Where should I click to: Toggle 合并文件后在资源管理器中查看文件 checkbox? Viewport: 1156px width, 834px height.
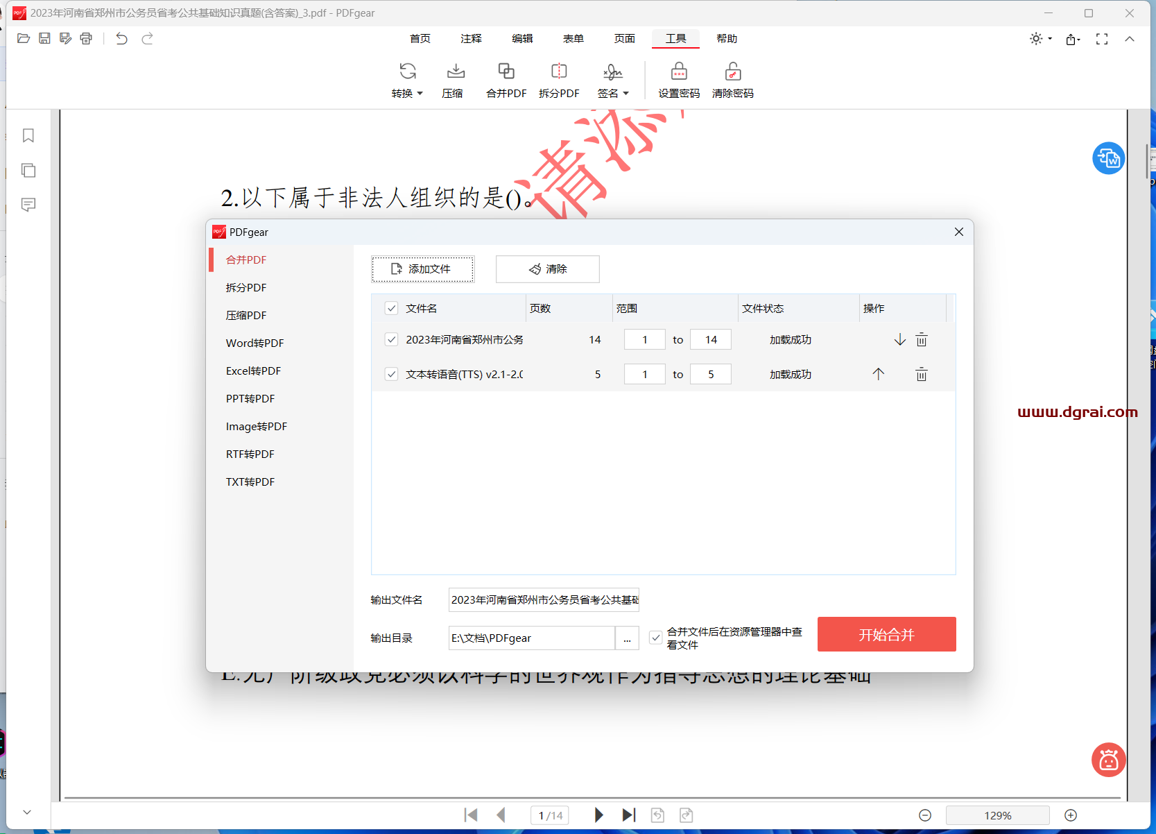655,638
